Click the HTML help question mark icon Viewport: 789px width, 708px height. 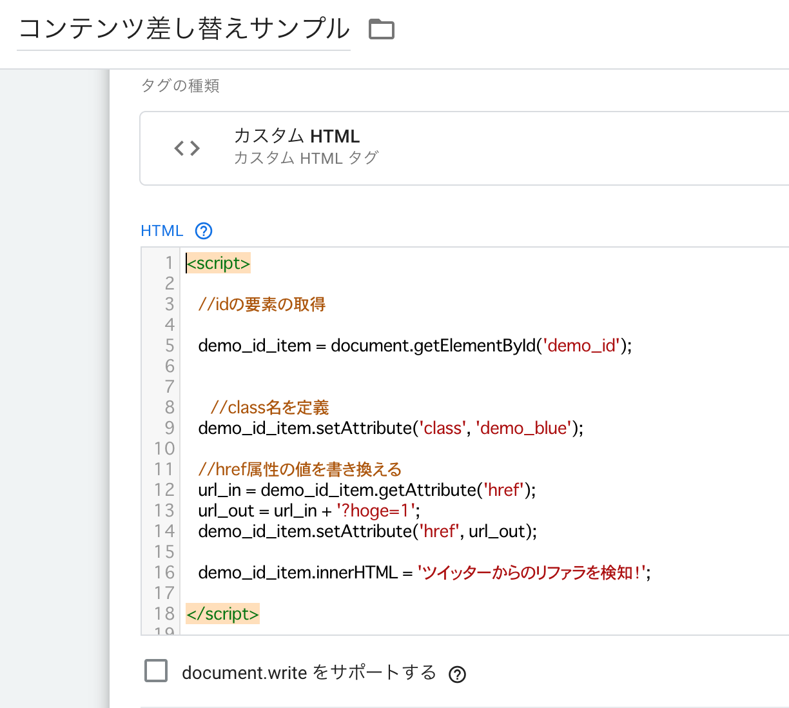point(204,230)
